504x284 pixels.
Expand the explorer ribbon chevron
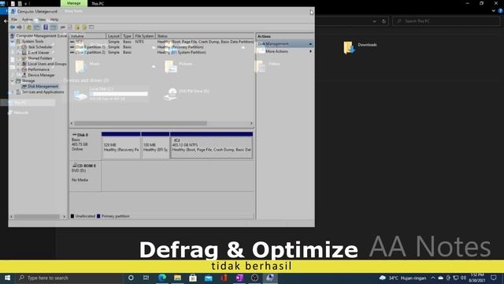tap(494, 10)
